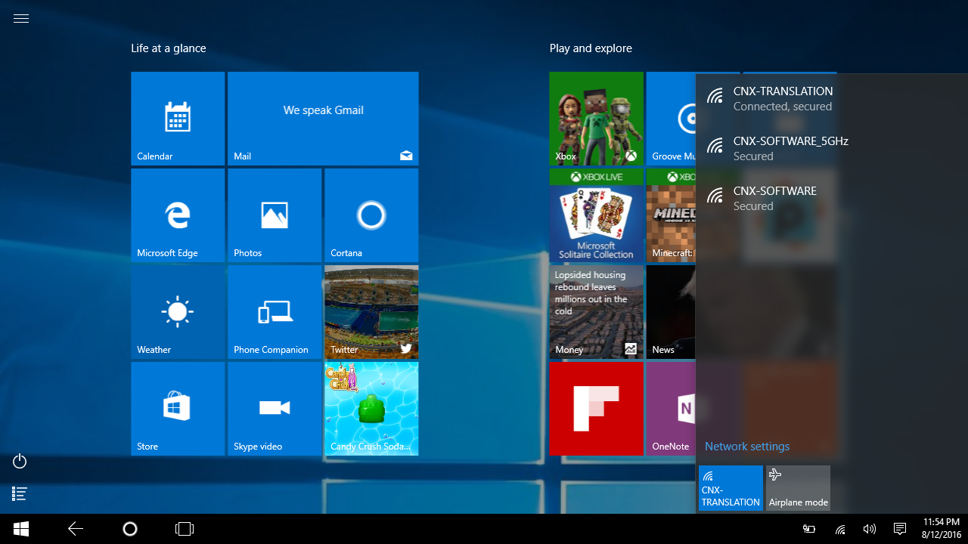This screenshot has height=544, width=968.
Task: Click the Life at a glance heading
Action: [169, 48]
